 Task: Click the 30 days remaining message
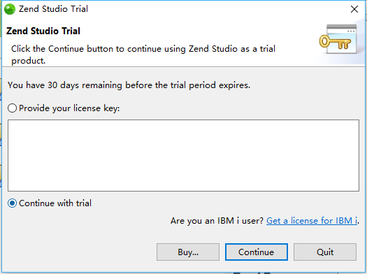129,85
